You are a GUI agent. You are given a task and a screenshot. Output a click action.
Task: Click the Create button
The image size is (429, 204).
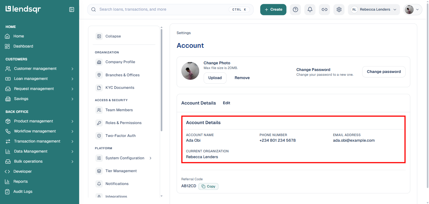(273, 10)
